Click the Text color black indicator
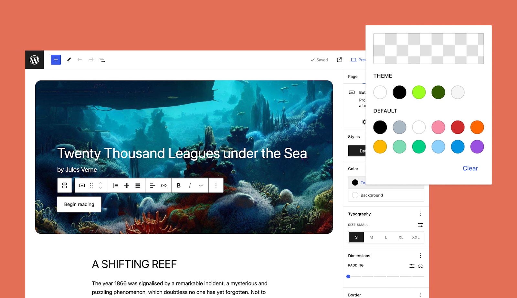517x298 pixels. [x=355, y=182]
